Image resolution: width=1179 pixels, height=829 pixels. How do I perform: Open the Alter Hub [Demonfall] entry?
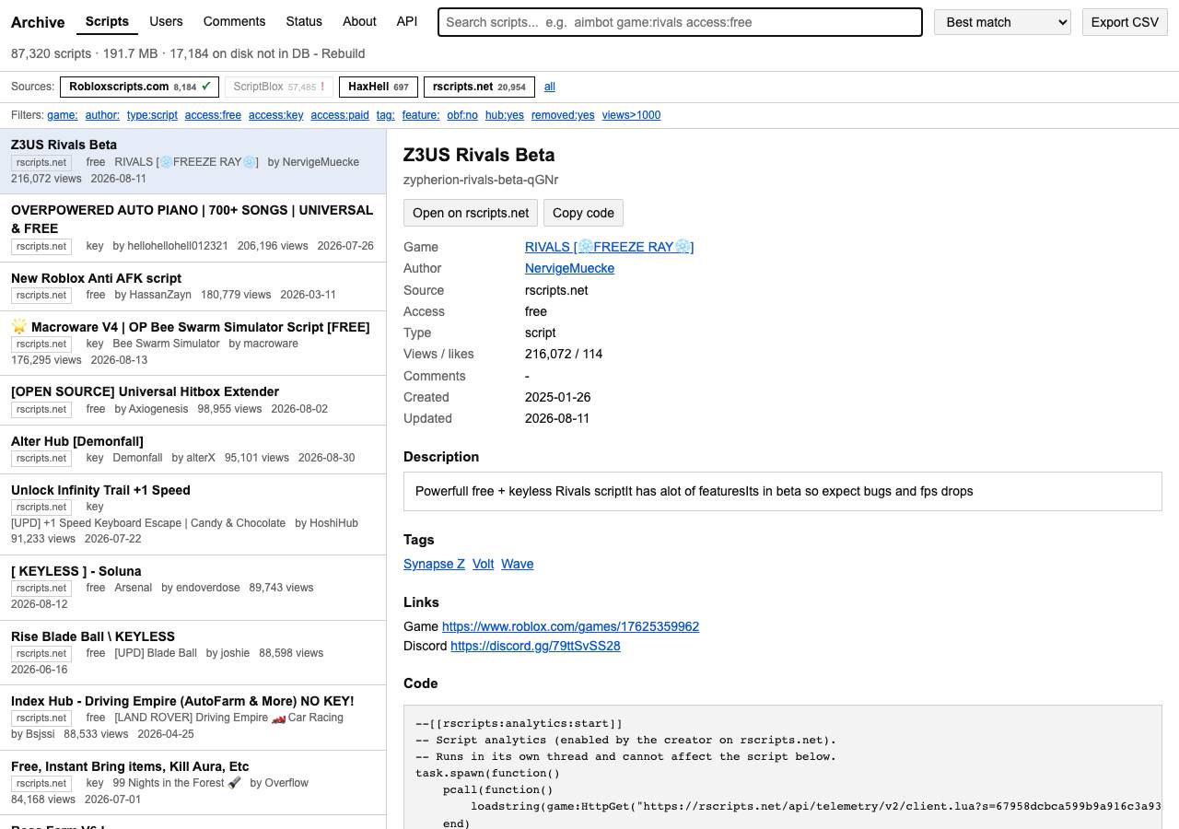pyautogui.click(x=193, y=449)
